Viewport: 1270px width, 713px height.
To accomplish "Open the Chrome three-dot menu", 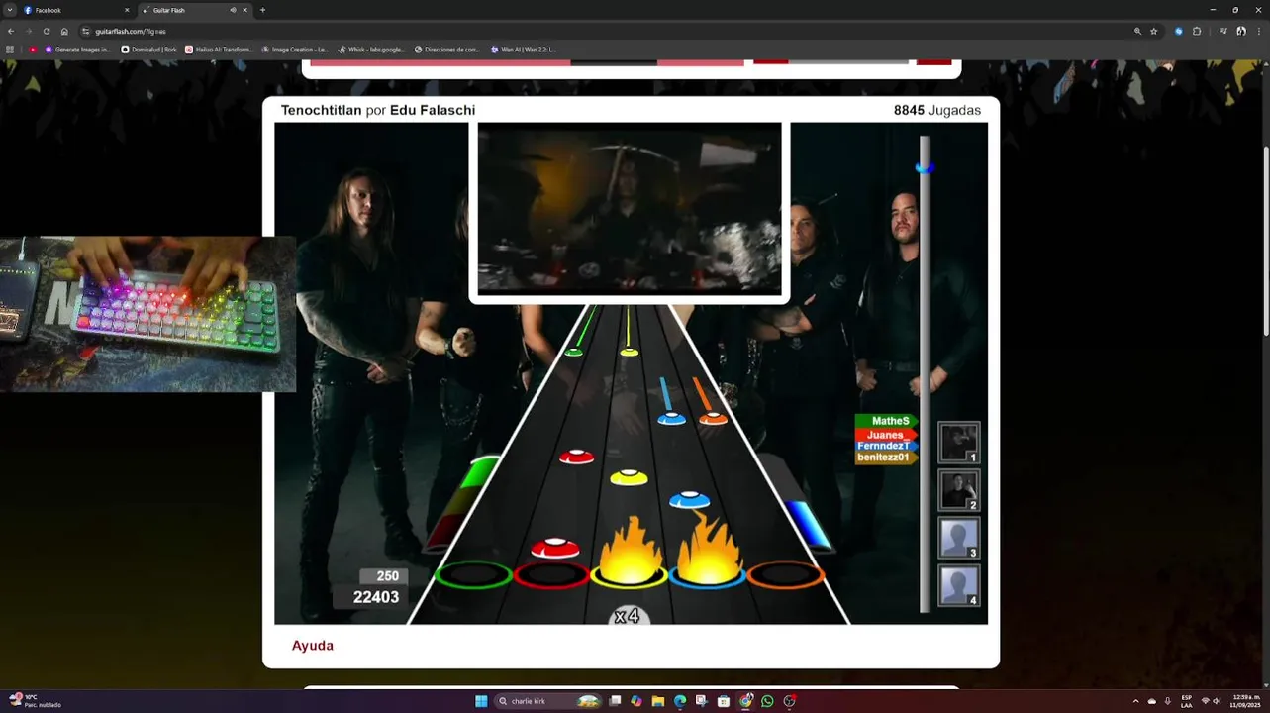I will coord(1259,31).
